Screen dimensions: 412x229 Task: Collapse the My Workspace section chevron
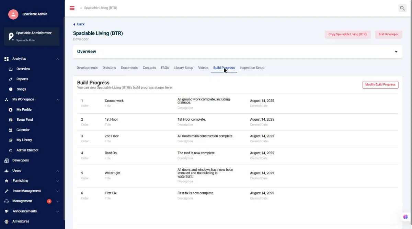pyautogui.click(x=57, y=100)
